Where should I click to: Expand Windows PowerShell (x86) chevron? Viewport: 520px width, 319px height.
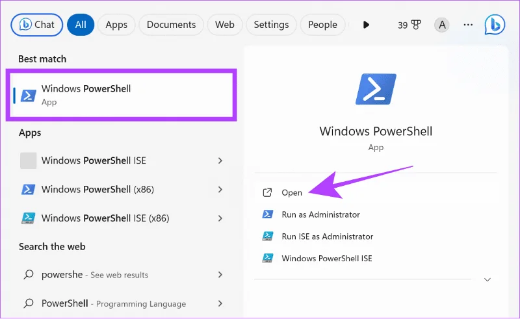[x=220, y=189]
